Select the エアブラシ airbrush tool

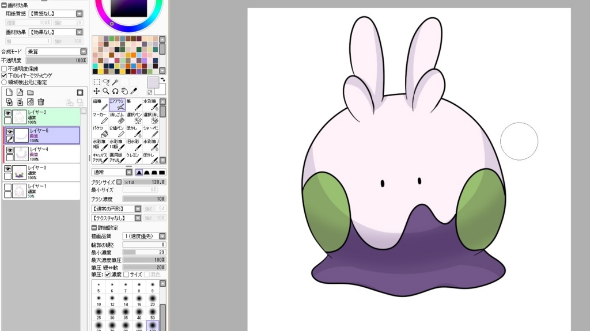click(117, 105)
